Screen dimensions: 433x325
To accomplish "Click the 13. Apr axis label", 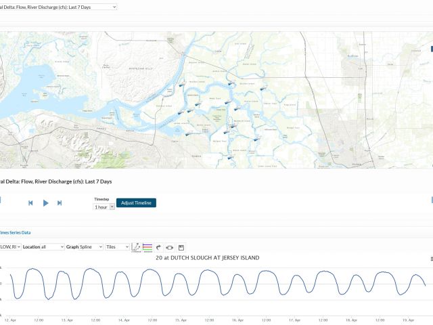I will click(68, 320).
